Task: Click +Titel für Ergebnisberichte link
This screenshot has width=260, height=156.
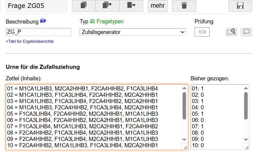Action: [30, 41]
